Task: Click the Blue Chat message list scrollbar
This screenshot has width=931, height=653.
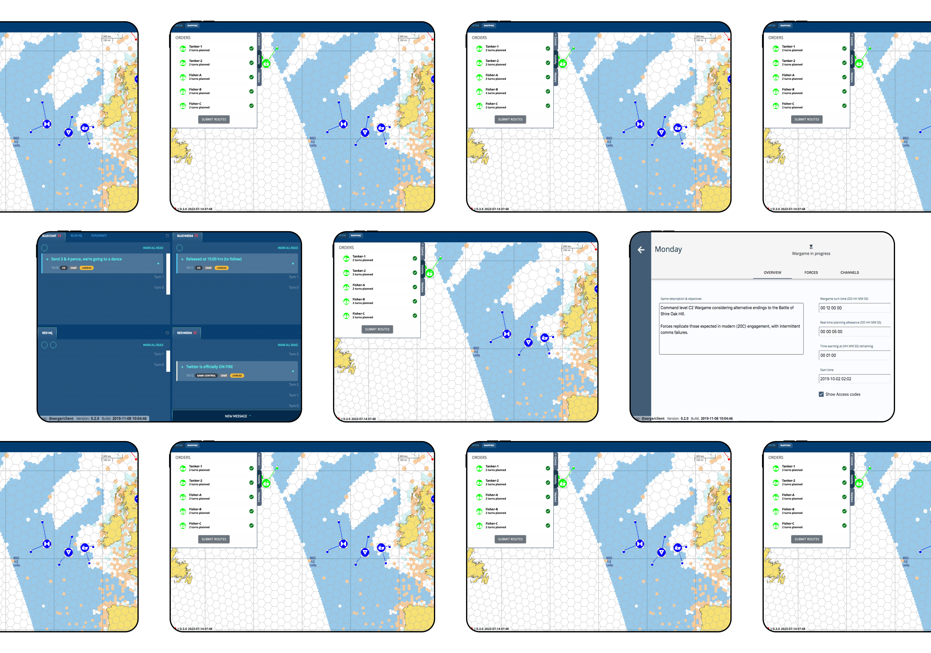Action: point(168,274)
